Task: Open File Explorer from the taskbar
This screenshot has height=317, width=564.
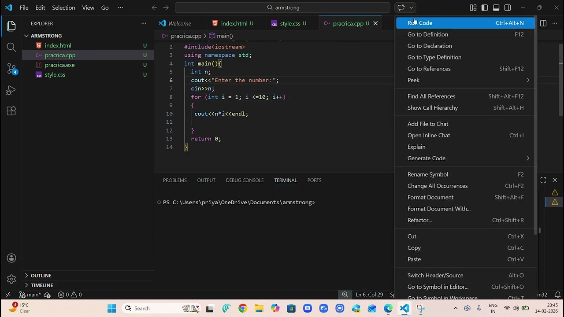Action: 259,308
